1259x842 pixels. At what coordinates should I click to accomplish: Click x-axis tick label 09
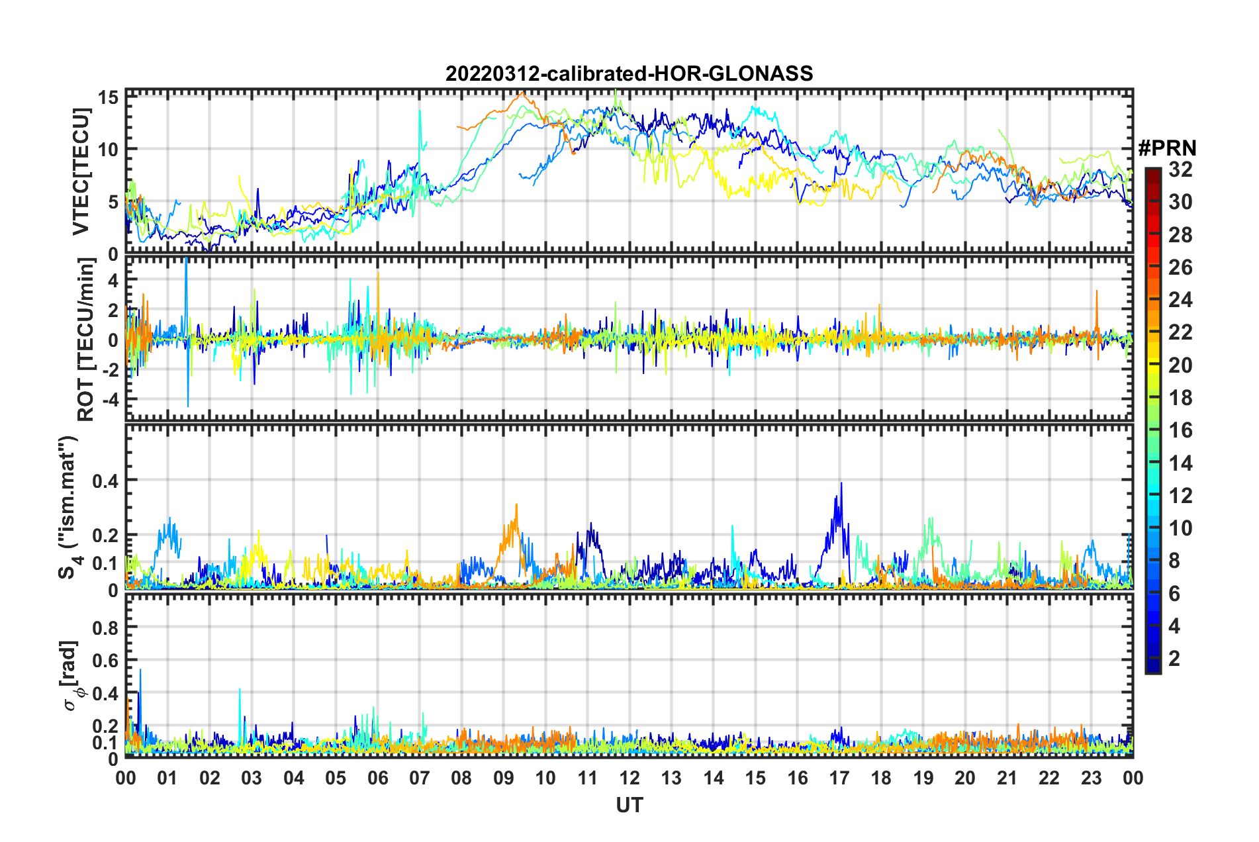coord(504,778)
